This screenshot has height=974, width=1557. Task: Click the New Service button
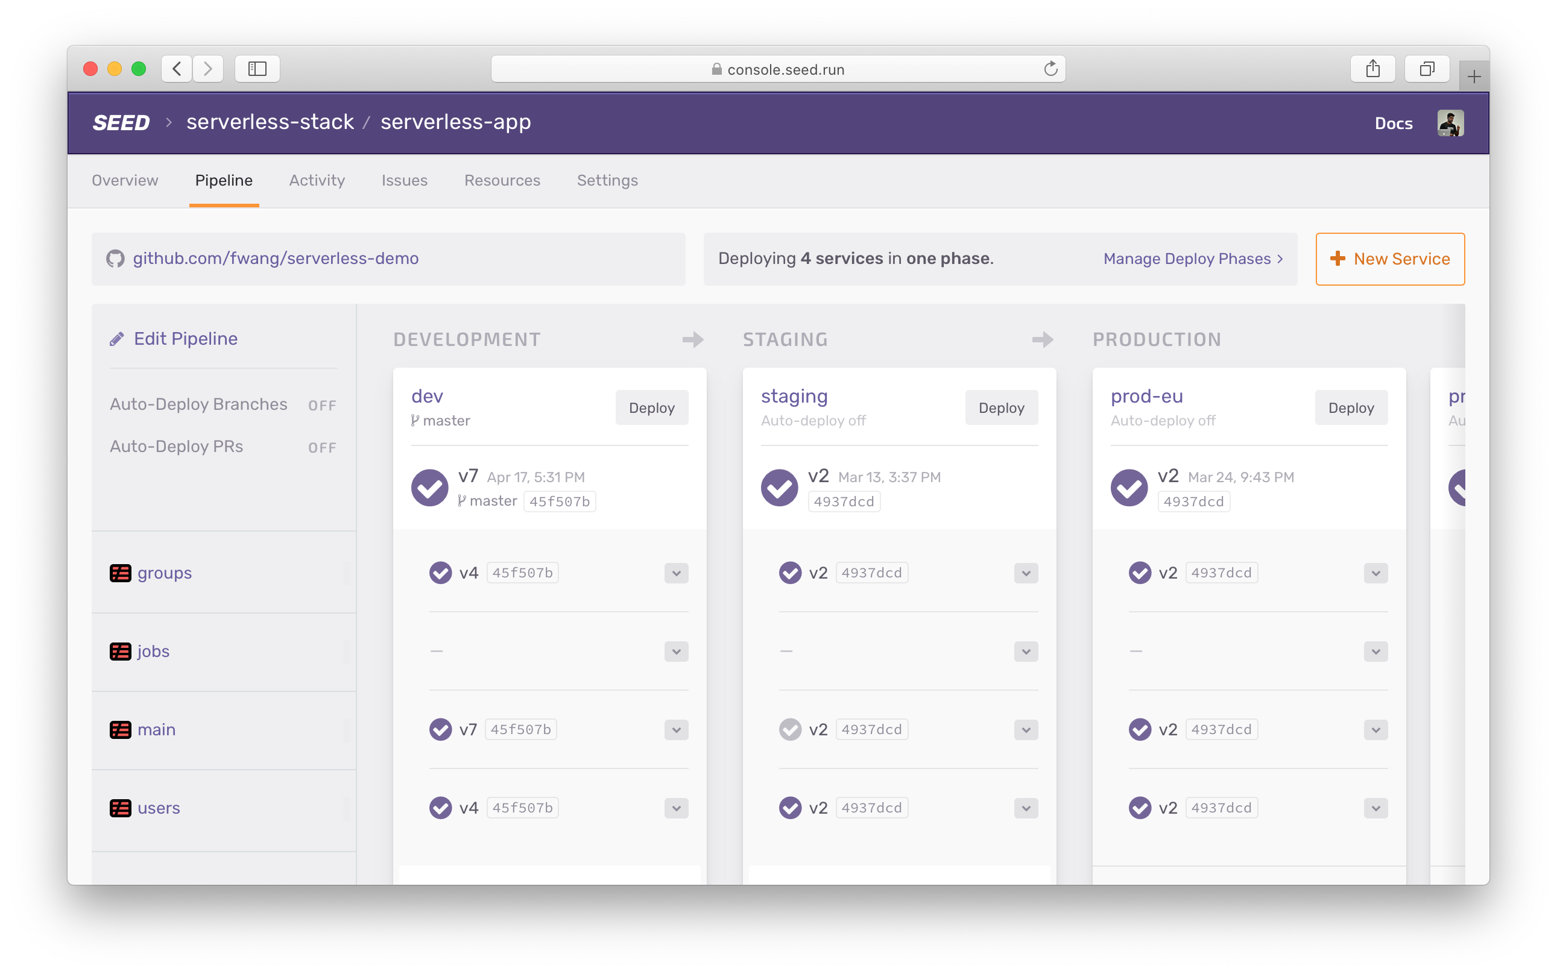click(x=1389, y=258)
